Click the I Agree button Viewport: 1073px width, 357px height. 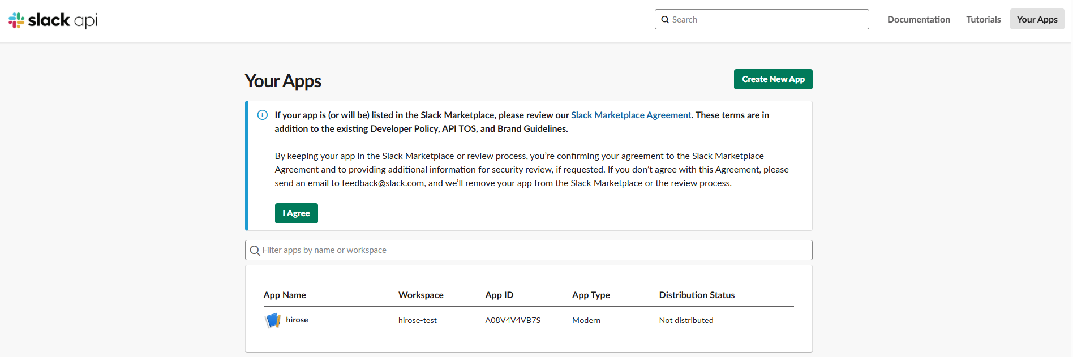tap(296, 213)
